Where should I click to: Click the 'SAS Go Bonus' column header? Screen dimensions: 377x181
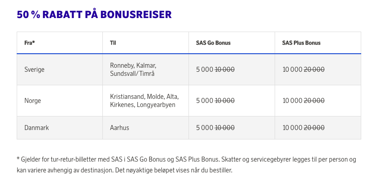(232, 43)
